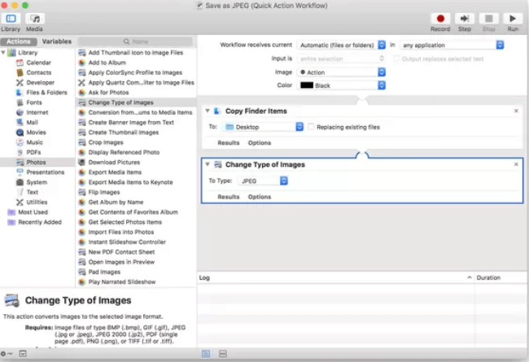The height and width of the screenshot is (362, 529).
Task: Switch to the Actions tab
Action: [19, 41]
